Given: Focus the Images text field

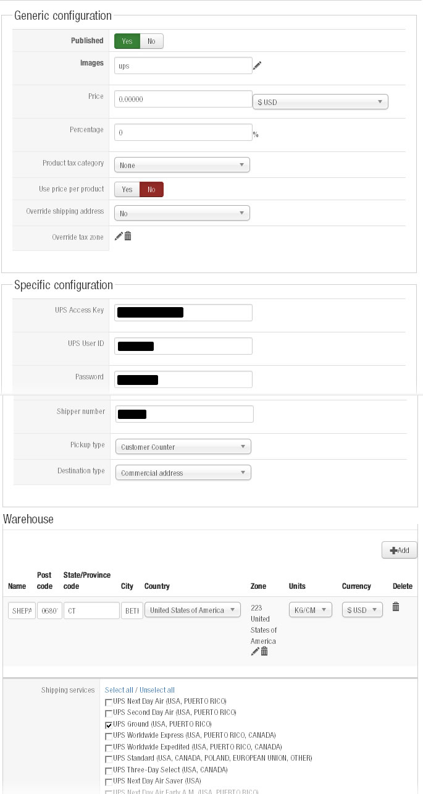Looking at the screenshot, I should [x=183, y=65].
